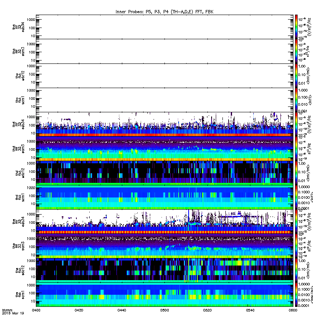
Task: Click inside the empty tha fbk edc12 plot panel
Action: point(164,76)
